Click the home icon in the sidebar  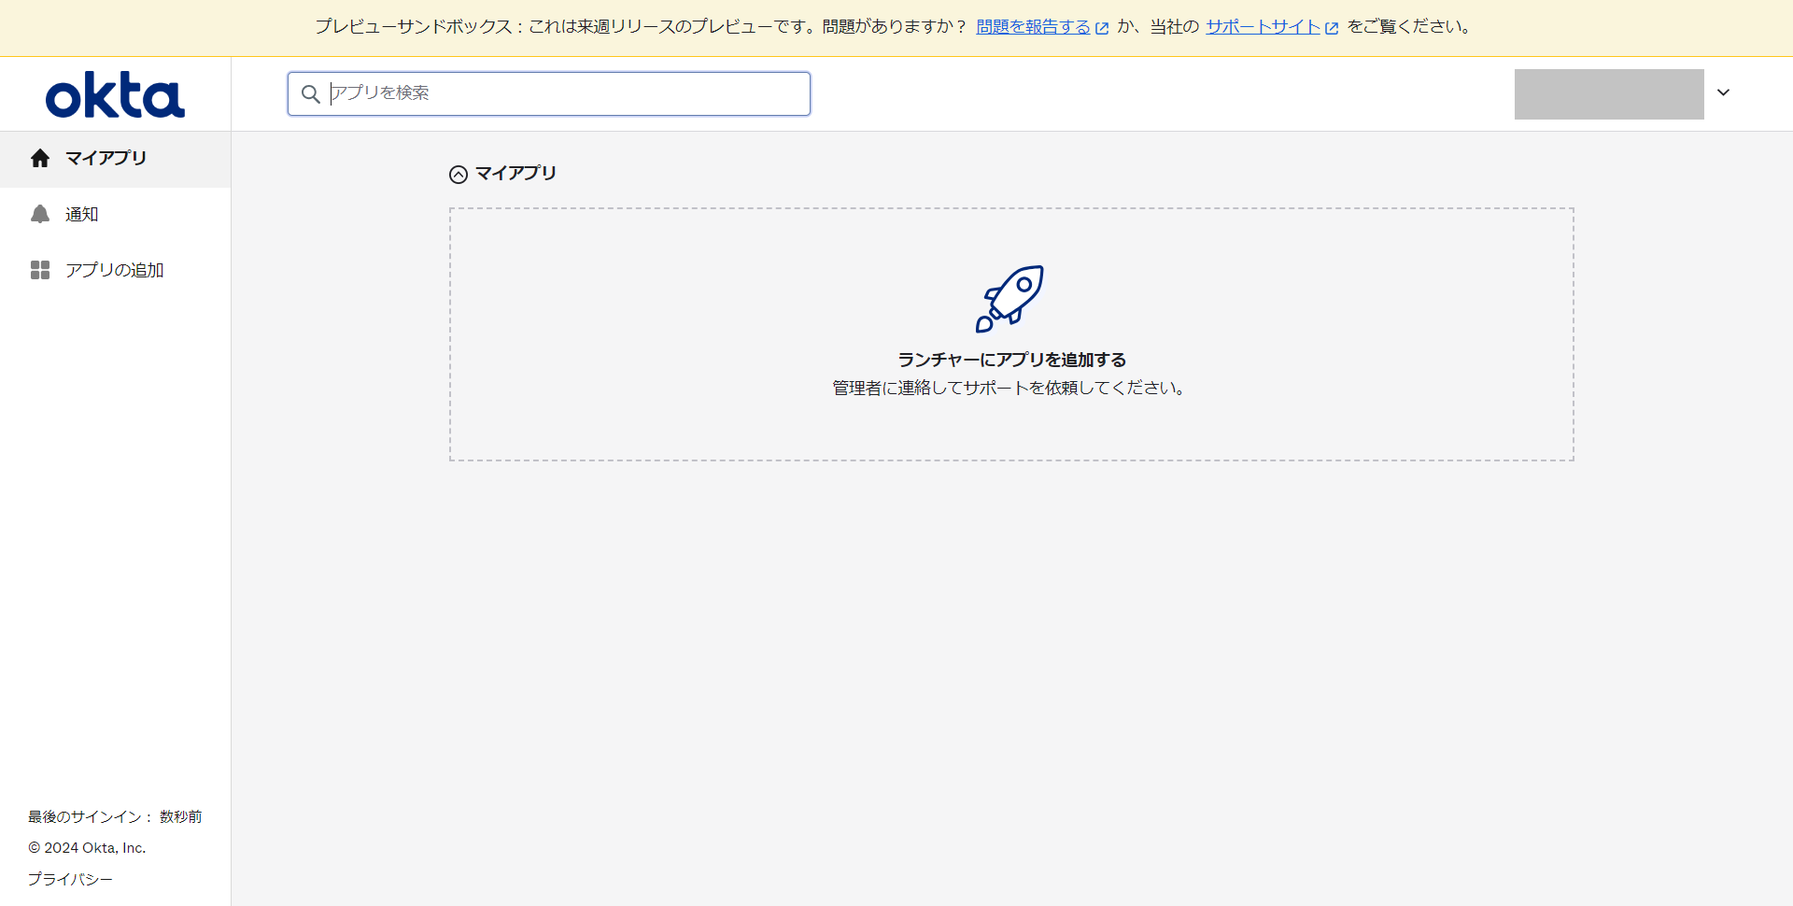pos(40,159)
